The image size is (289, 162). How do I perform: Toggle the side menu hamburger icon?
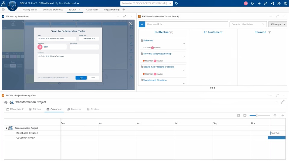coord(3,10)
